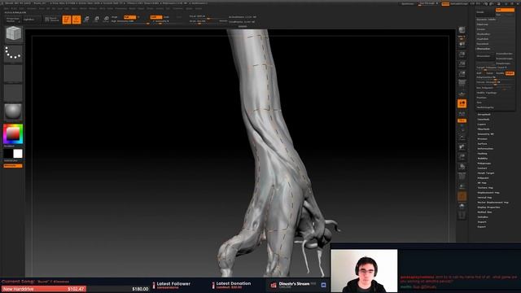Adjust the Draw Size slider
The image size is (521, 293).
tap(204, 22)
